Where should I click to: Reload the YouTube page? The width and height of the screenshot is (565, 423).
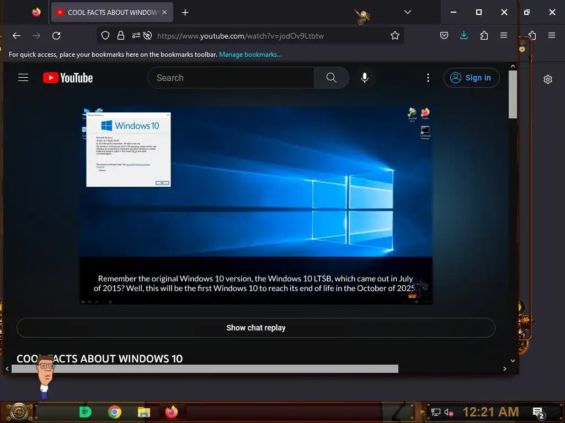coord(56,36)
